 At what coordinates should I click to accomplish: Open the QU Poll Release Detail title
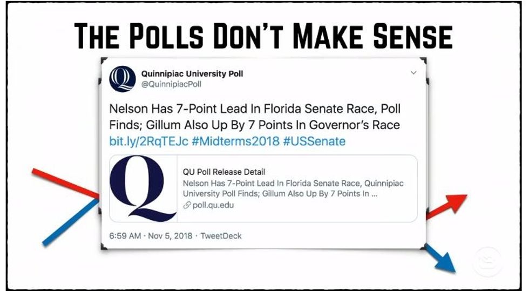(x=224, y=172)
